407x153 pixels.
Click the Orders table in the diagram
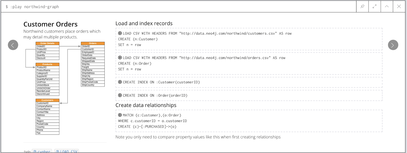tap(93, 64)
